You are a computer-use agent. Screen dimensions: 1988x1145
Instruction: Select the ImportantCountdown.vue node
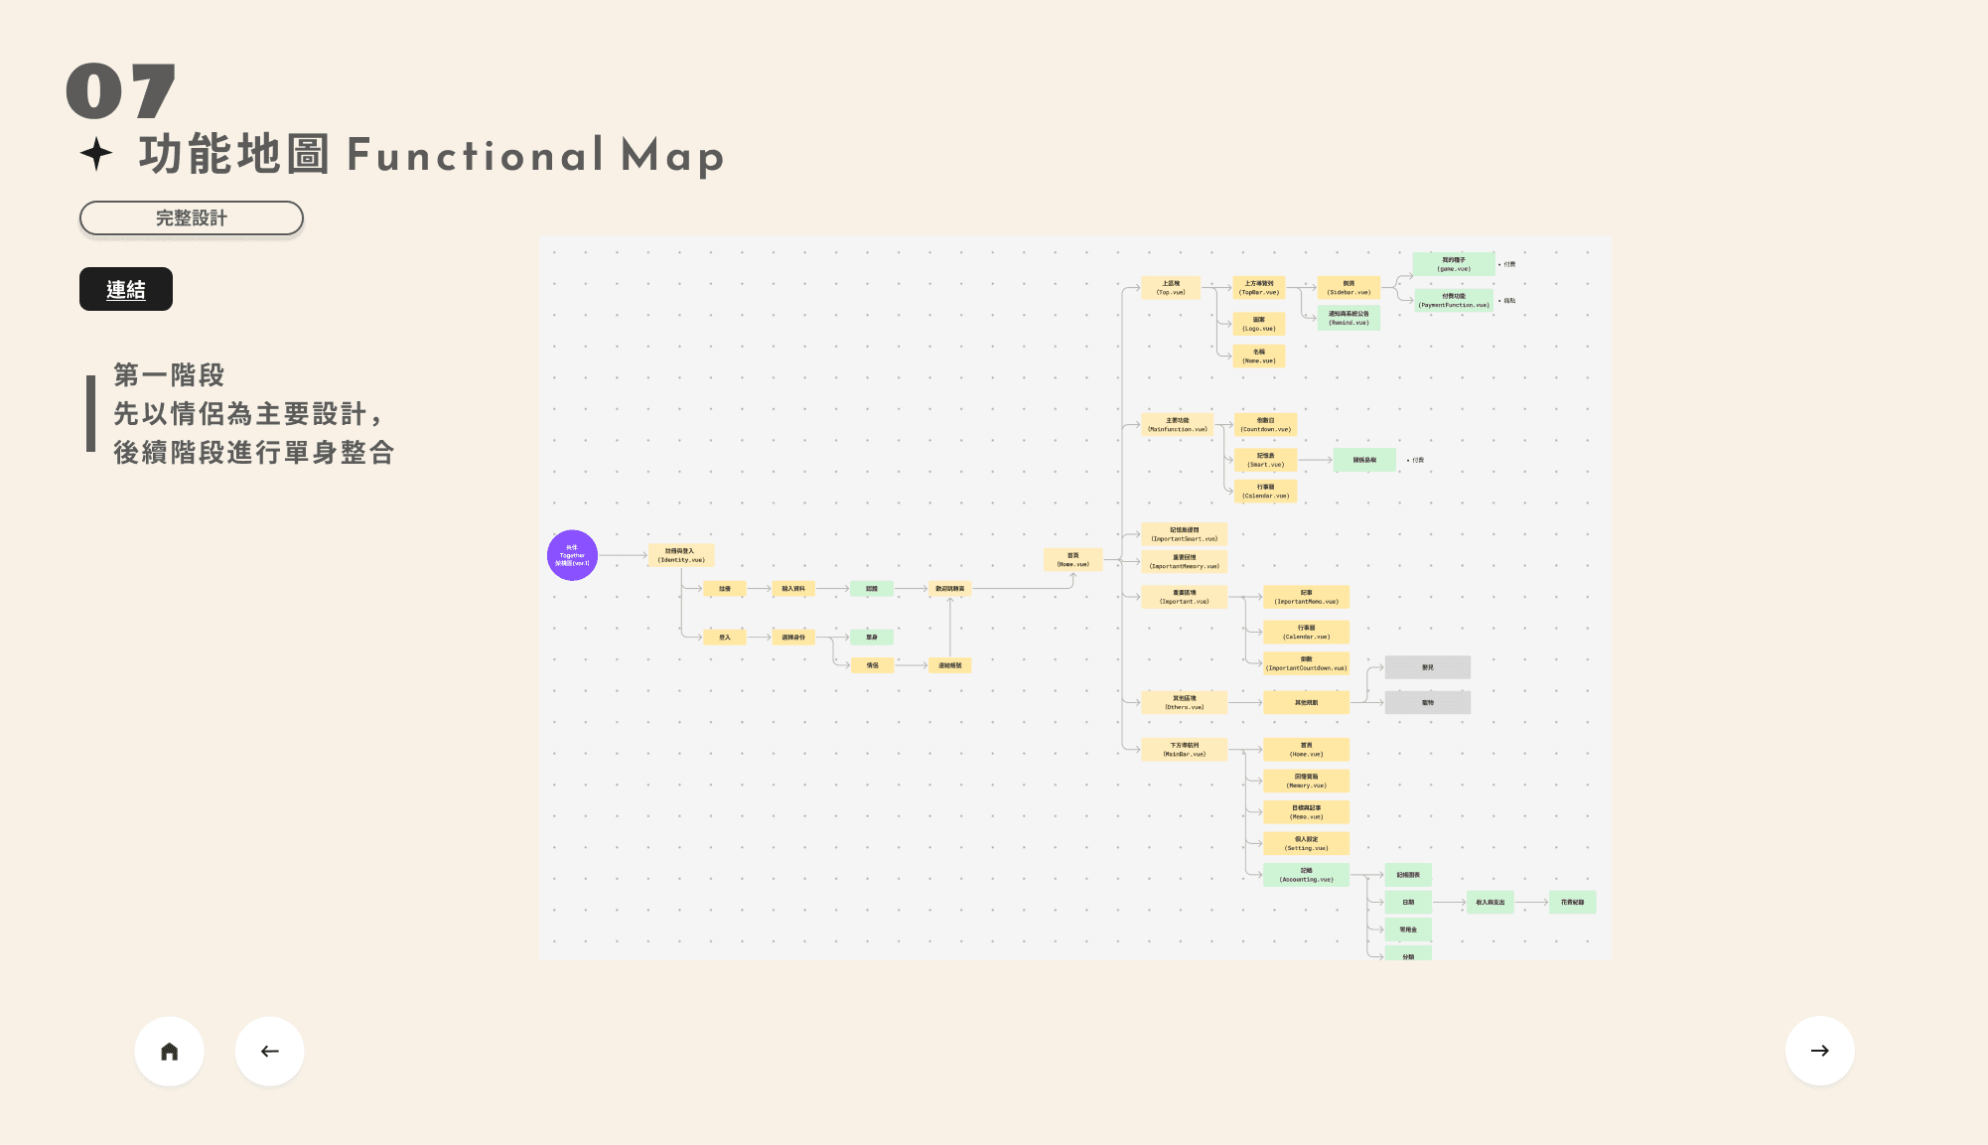(1306, 663)
